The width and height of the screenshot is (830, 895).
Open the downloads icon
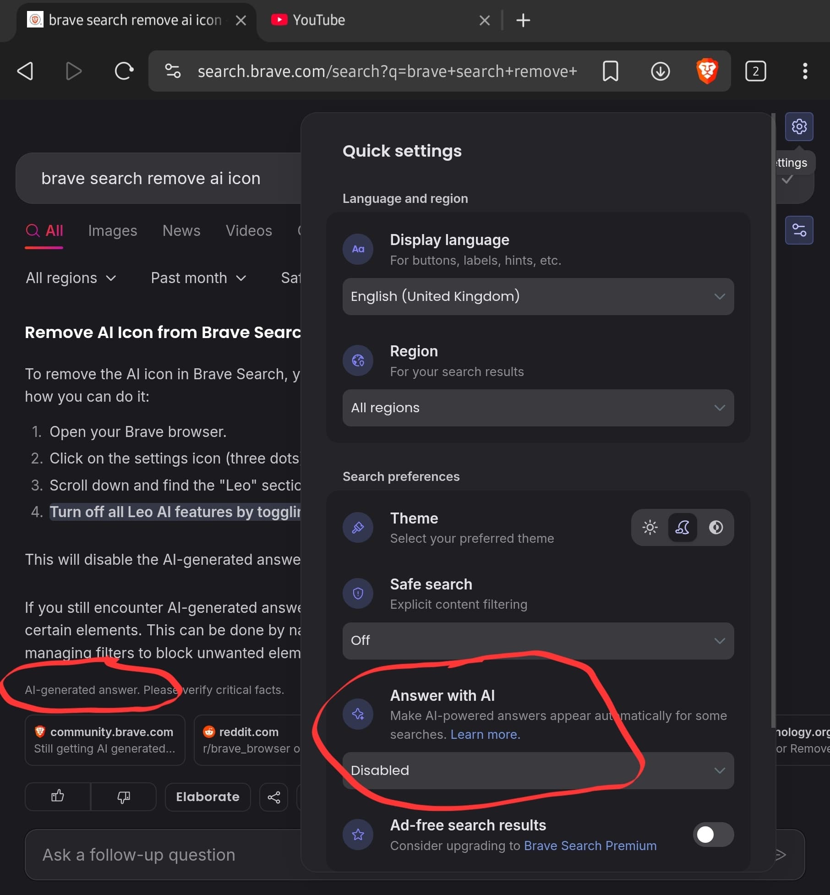coord(660,71)
